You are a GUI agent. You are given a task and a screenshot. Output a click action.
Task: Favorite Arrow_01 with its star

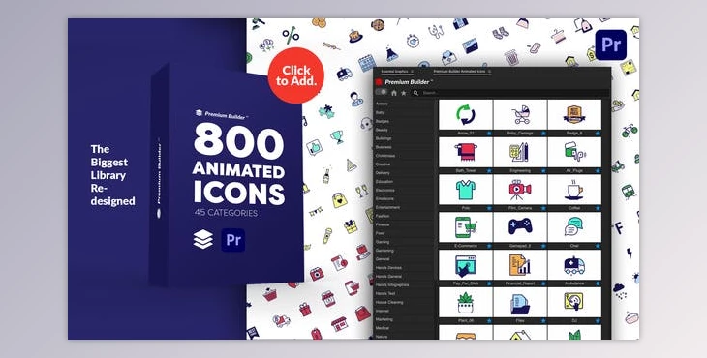click(x=489, y=134)
